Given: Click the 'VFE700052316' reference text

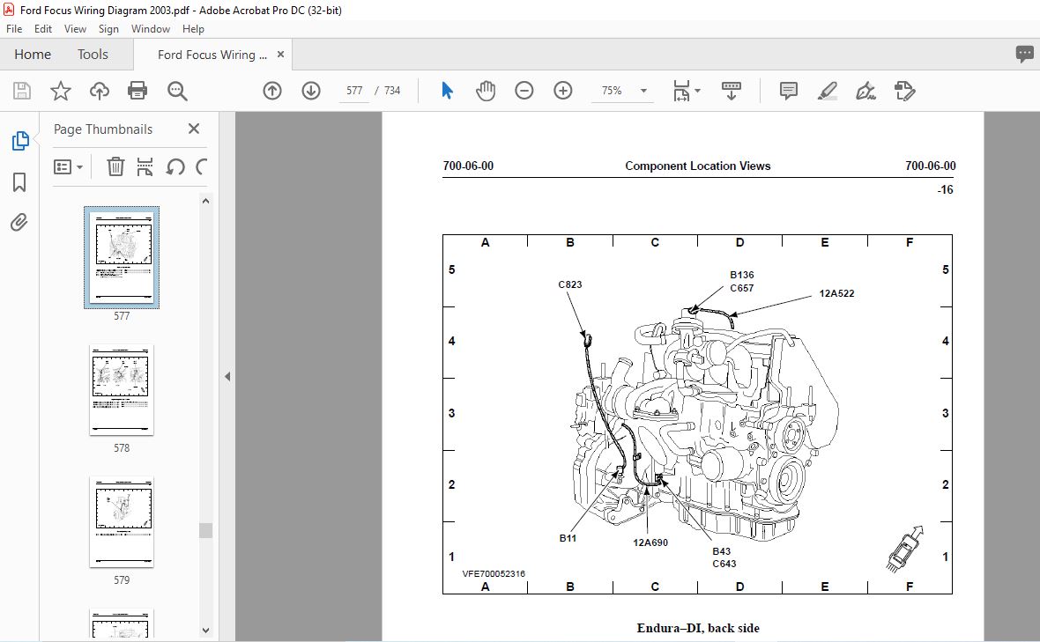Looking at the screenshot, I should pyautogui.click(x=494, y=574).
